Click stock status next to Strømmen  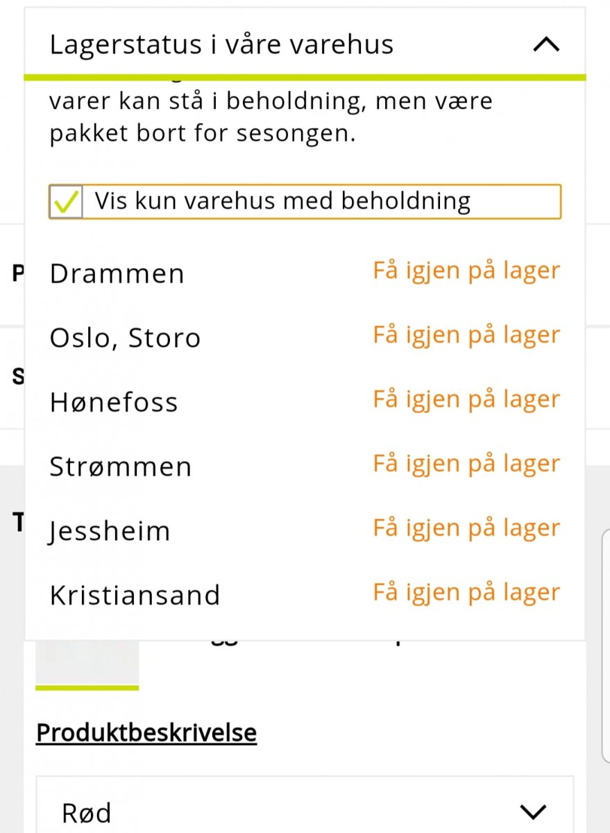coord(466,464)
